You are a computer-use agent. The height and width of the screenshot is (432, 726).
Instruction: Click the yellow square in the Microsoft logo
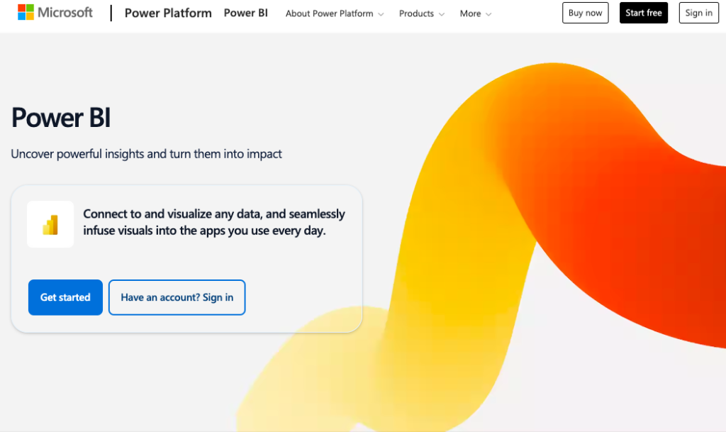(x=30, y=15)
